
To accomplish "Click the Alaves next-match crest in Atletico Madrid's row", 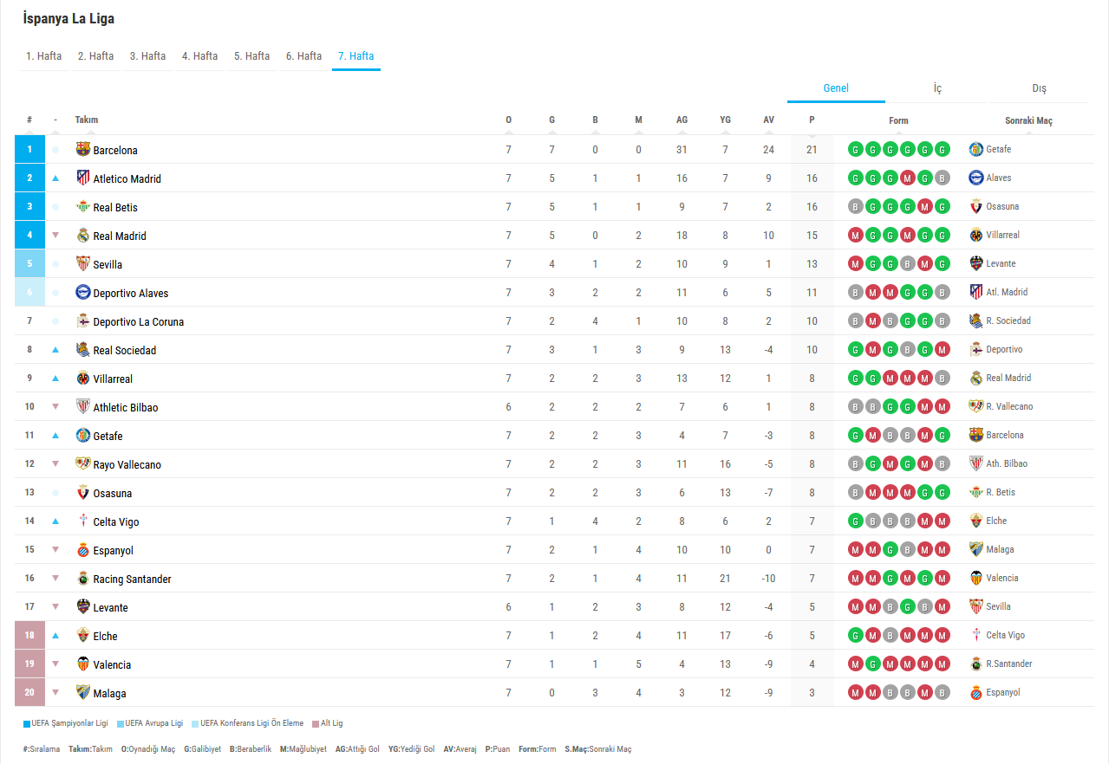I will [x=976, y=178].
